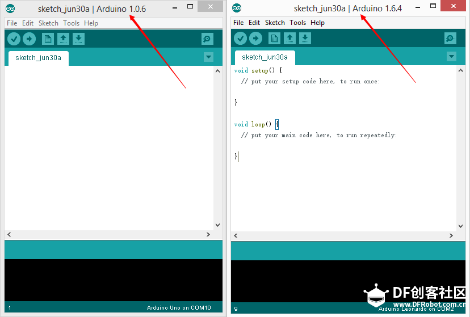Open Edit menu in Arduino 1.6.4
This screenshot has height=317, width=470.
[x=254, y=23]
